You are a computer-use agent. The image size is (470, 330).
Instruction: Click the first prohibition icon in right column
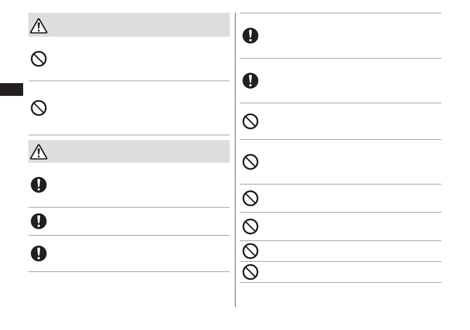(250, 121)
